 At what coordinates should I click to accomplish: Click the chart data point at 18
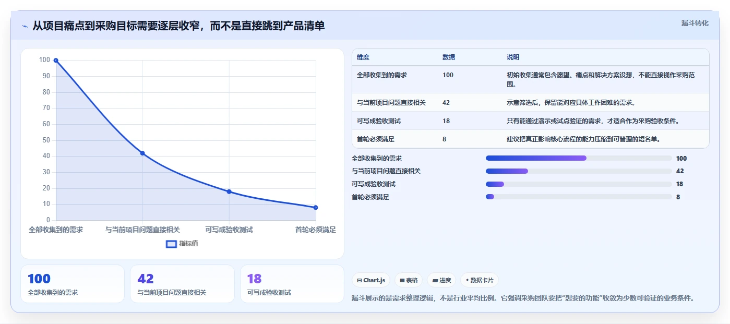(229, 191)
